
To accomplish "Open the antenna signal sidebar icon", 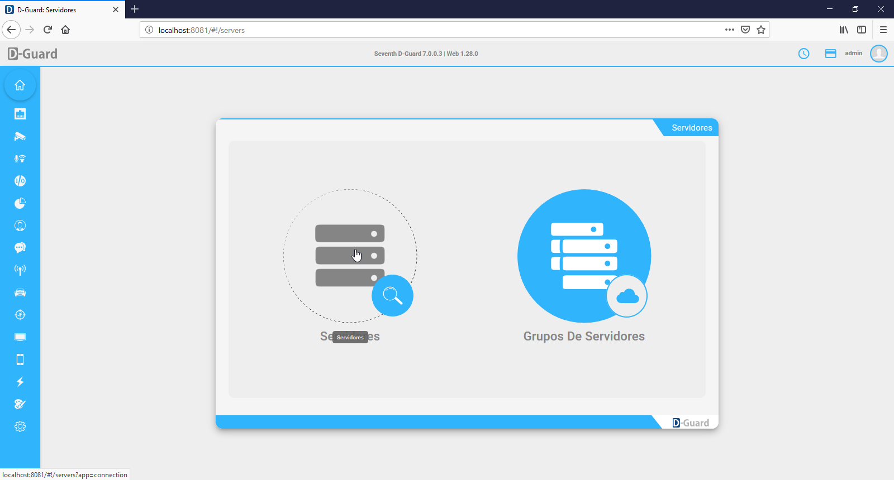I will point(20,270).
